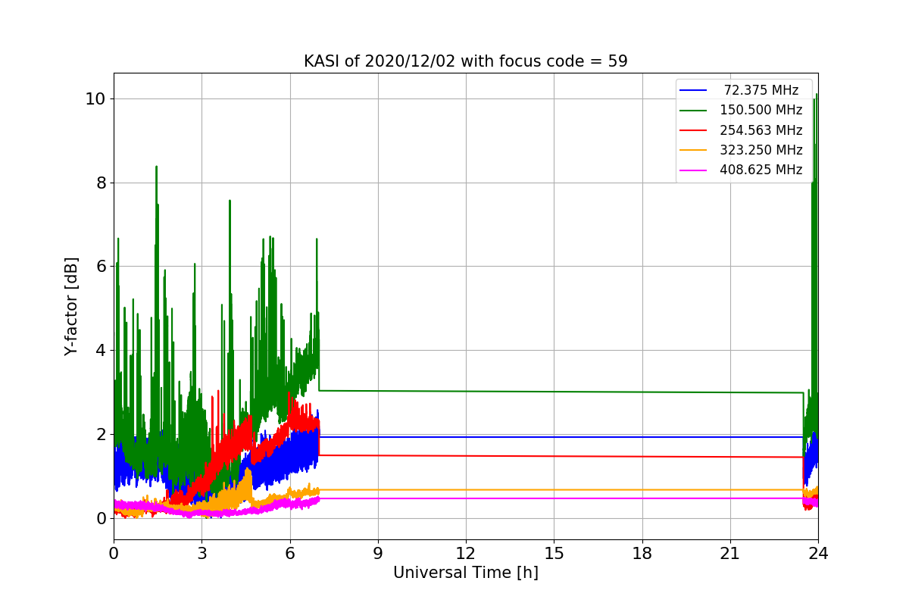Click x-axis tick label 24
The height and width of the screenshot is (606, 909).
click(818, 553)
